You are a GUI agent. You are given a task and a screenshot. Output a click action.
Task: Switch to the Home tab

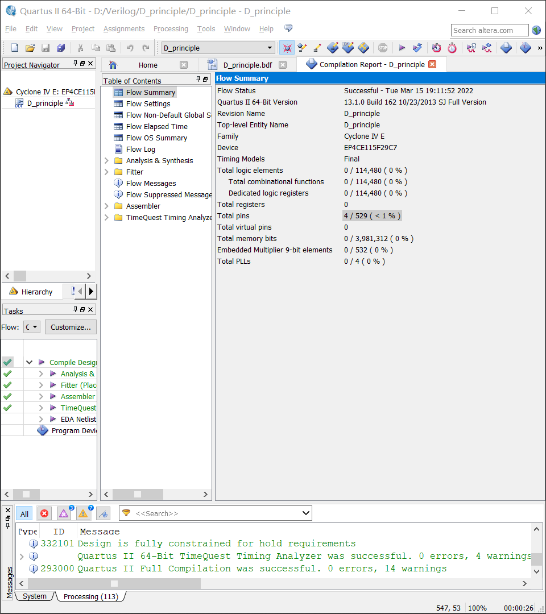(x=148, y=65)
